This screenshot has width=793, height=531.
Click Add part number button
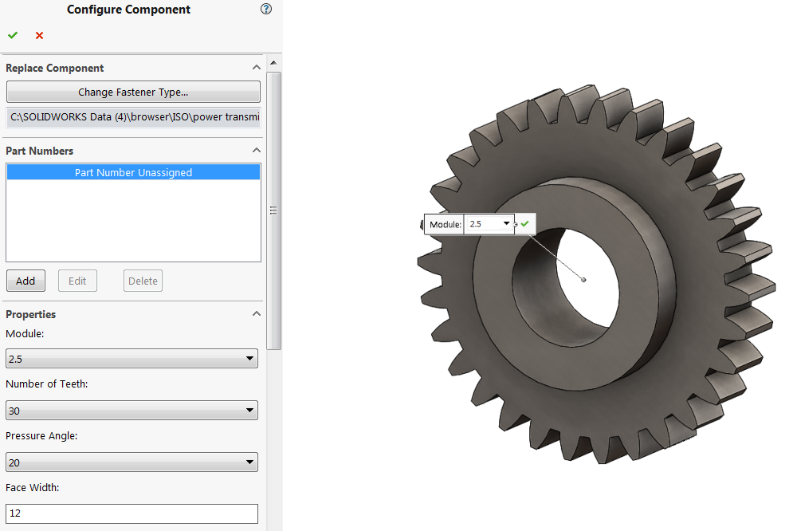click(x=26, y=281)
